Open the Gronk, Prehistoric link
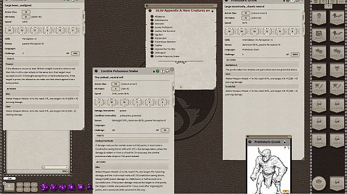 (x=163, y=28)
